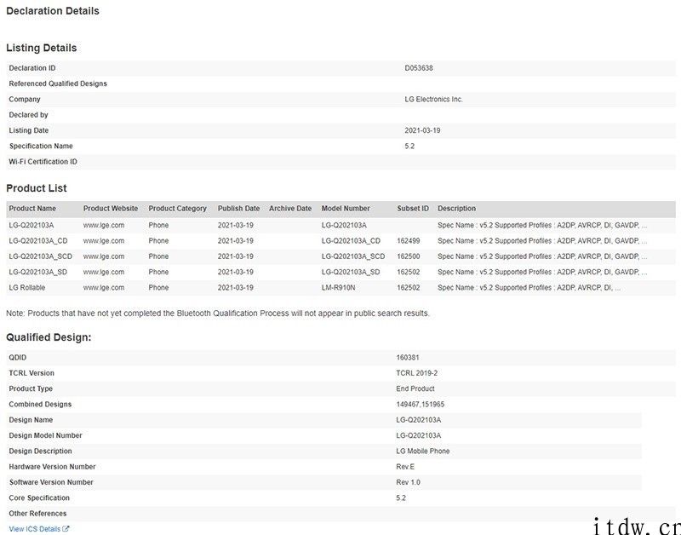Image resolution: width=681 pixels, height=535 pixels.
Task: Click model number LG-Q202103A_CD in Model Number column
Action: 351,241
